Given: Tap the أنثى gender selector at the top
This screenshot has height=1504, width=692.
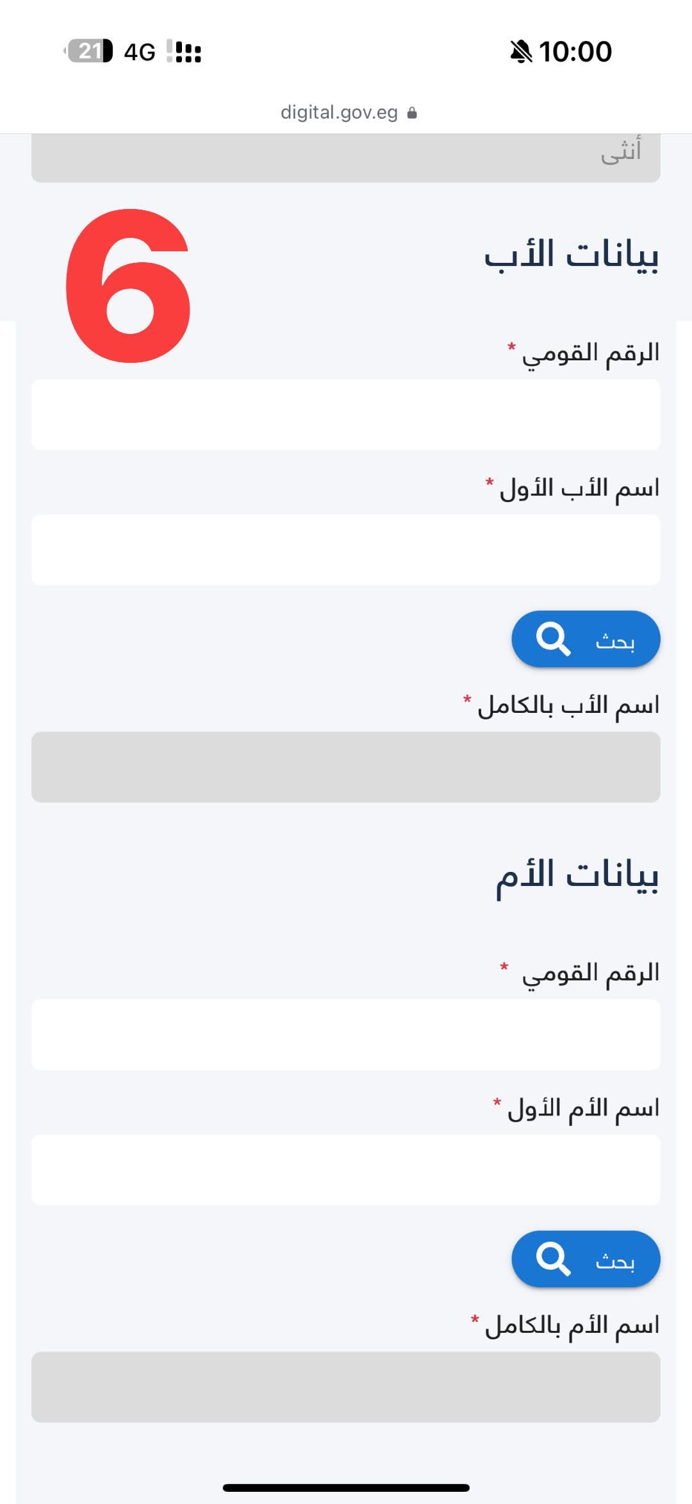Looking at the screenshot, I should (346, 155).
